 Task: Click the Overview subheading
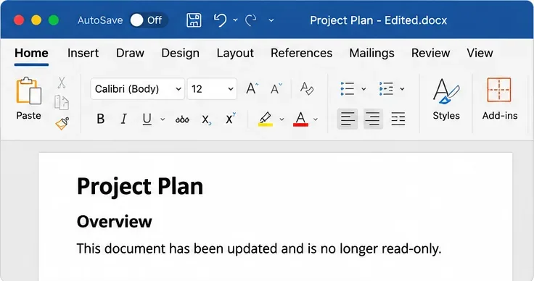115,222
